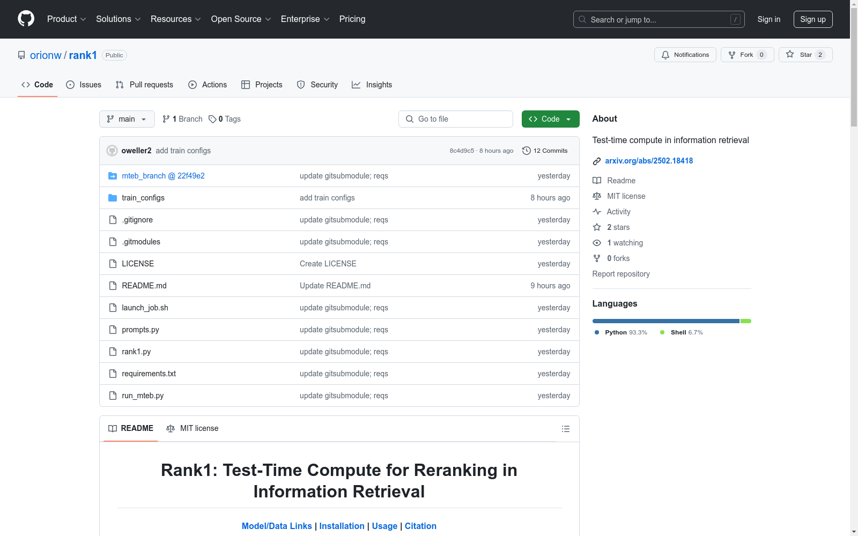The height and width of the screenshot is (536, 858).
Task: Expand the Enterprise menu
Action: click(x=305, y=19)
